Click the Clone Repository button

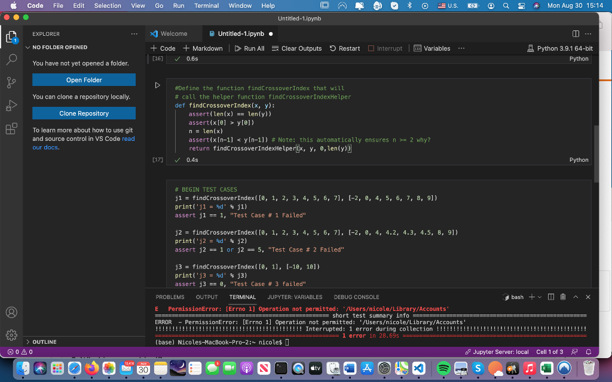coord(84,113)
